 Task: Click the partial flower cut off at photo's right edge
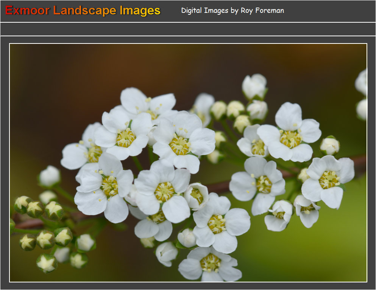click(362, 95)
